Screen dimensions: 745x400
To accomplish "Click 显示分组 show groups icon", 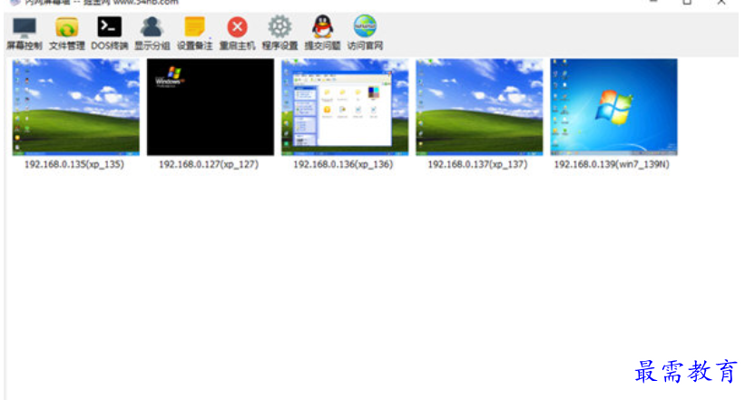I will coord(152,34).
